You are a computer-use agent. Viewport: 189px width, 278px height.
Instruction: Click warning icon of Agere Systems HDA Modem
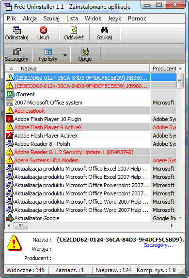click(x=10, y=160)
